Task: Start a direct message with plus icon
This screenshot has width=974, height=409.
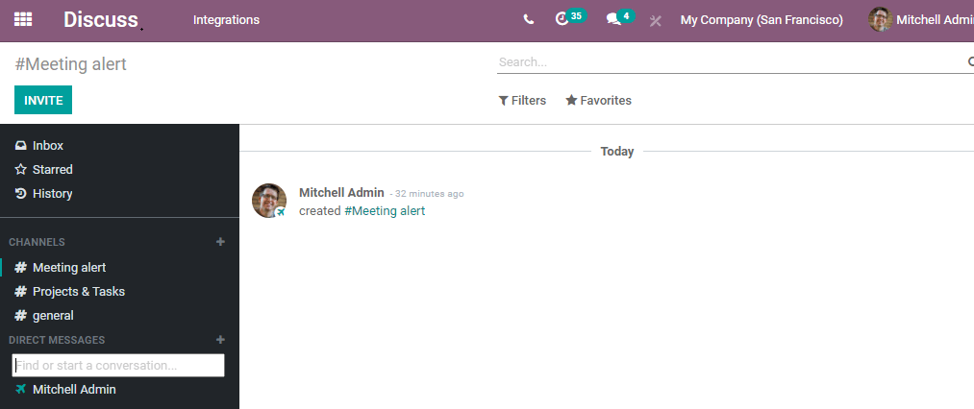Action: coord(220,340)
